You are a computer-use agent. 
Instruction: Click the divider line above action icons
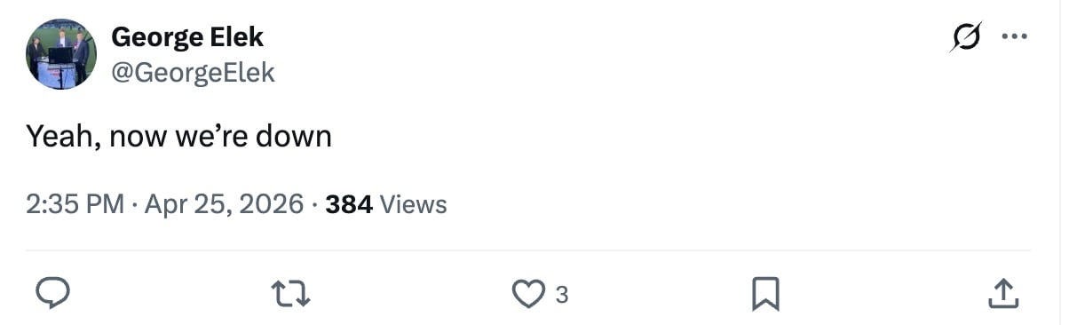pyautogui.click(x=528, y=250)
